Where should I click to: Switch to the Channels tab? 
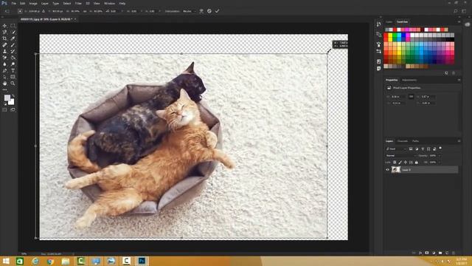tap(403, 141)
